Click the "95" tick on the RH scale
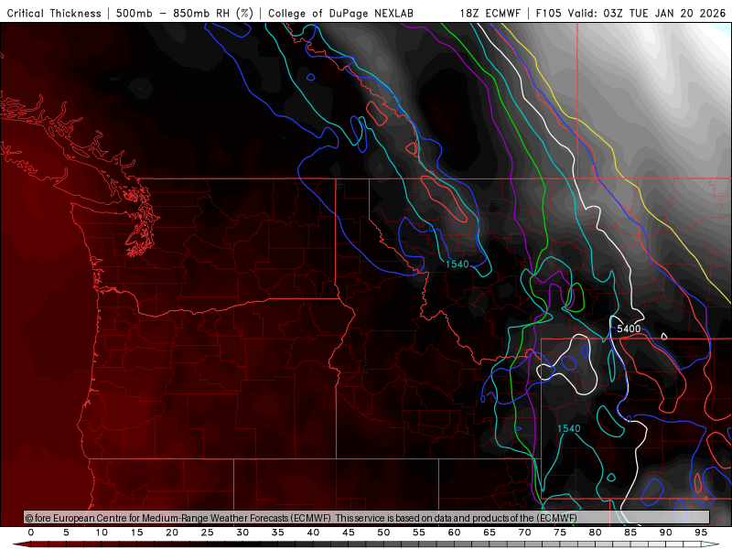 click(701, 533)
